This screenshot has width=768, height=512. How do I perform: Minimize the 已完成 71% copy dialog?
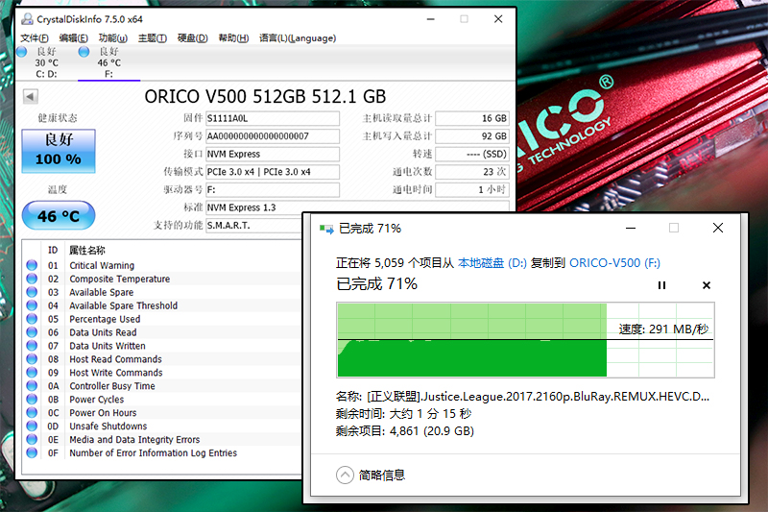click(x=631, y=228)
